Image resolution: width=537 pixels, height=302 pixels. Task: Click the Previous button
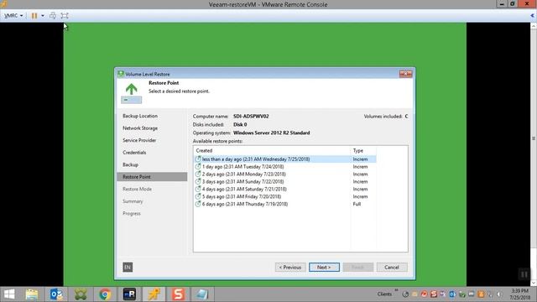(x=290, y=268)
